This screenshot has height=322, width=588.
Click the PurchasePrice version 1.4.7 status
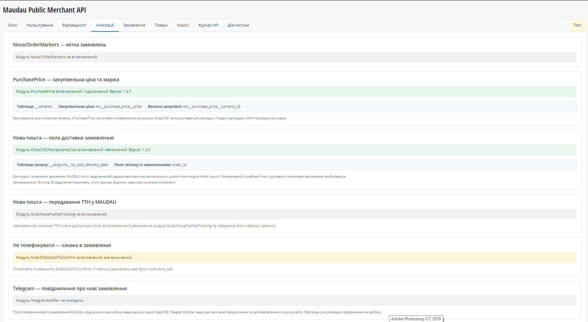pyautogui.click(x=295, y=91)
